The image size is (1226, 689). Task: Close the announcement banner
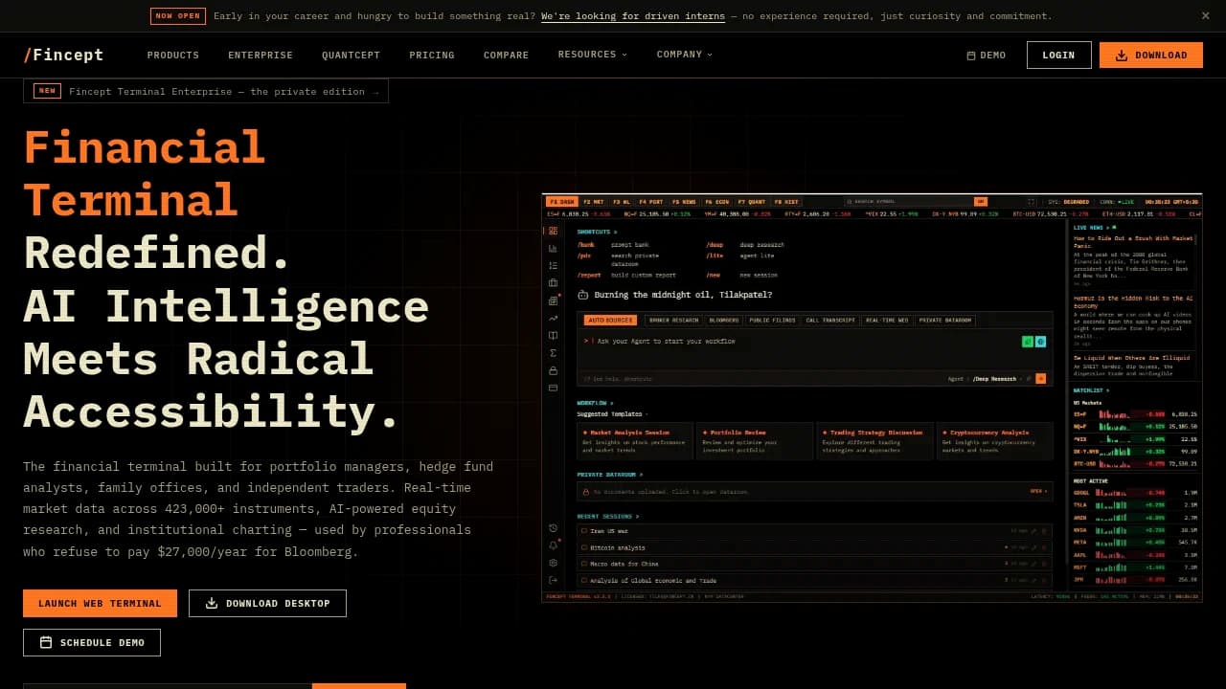click(x=1205, y=15)
